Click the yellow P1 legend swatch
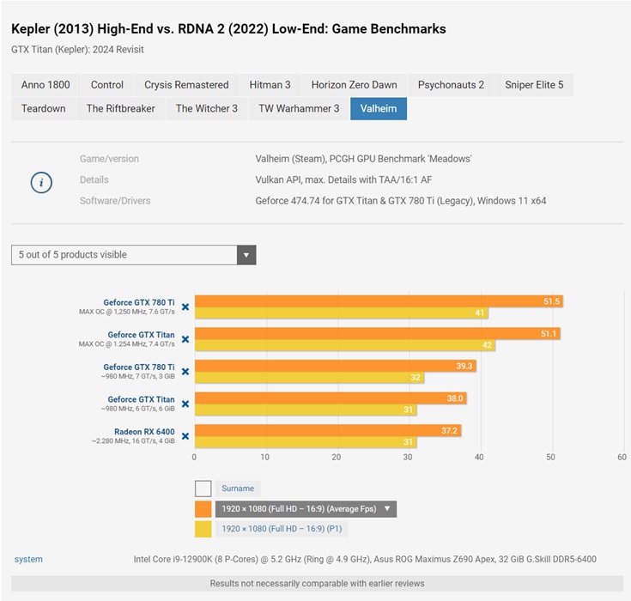The height and width of the screenshot is (601, 631). coord(203,529)
